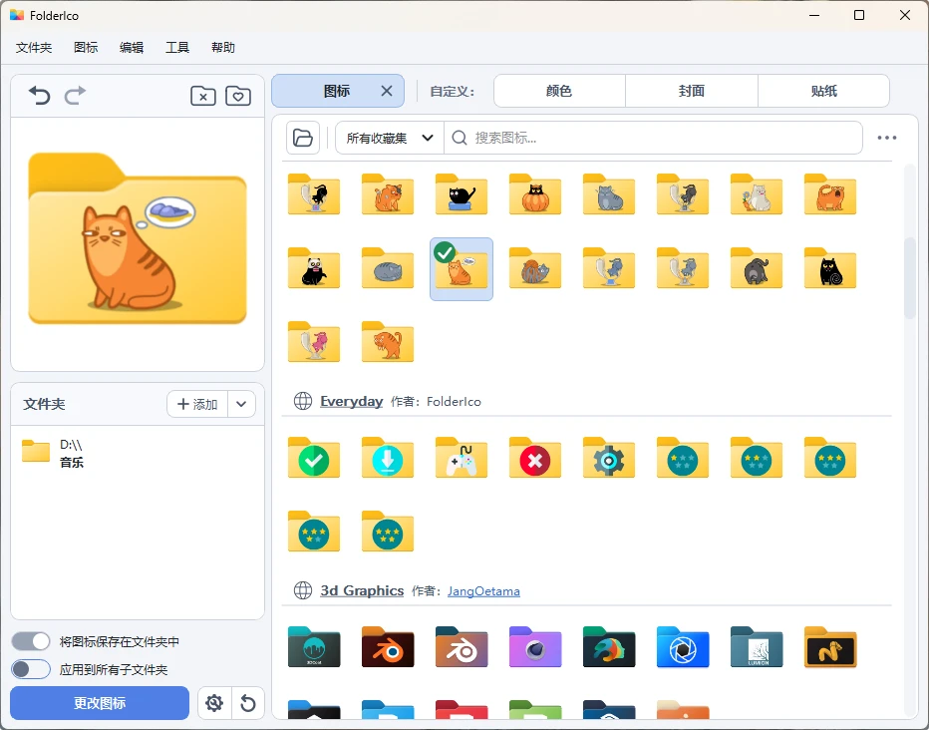Select the D:\\ 音乐 folder entry

click(137, 454)
